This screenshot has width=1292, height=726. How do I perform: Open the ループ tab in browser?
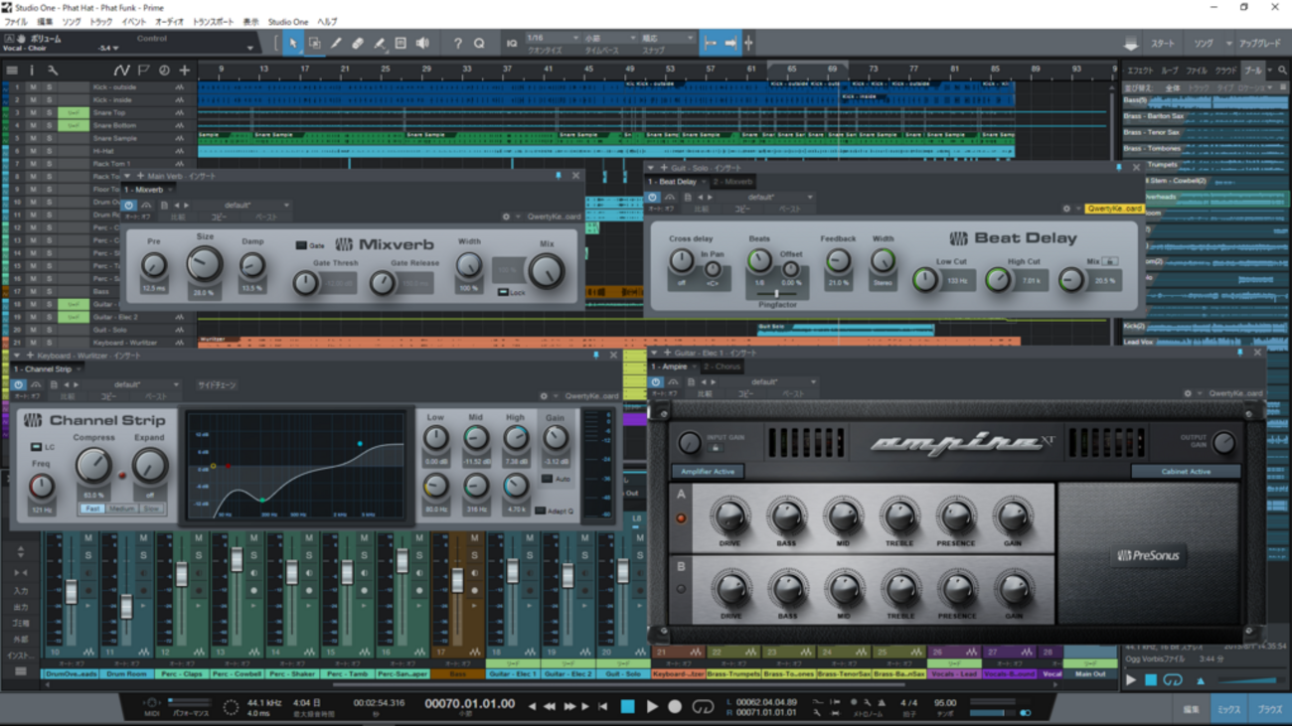coord(1169,71)
